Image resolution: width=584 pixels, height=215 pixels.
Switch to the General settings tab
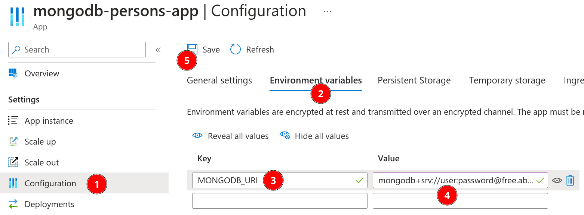point(219,80)
